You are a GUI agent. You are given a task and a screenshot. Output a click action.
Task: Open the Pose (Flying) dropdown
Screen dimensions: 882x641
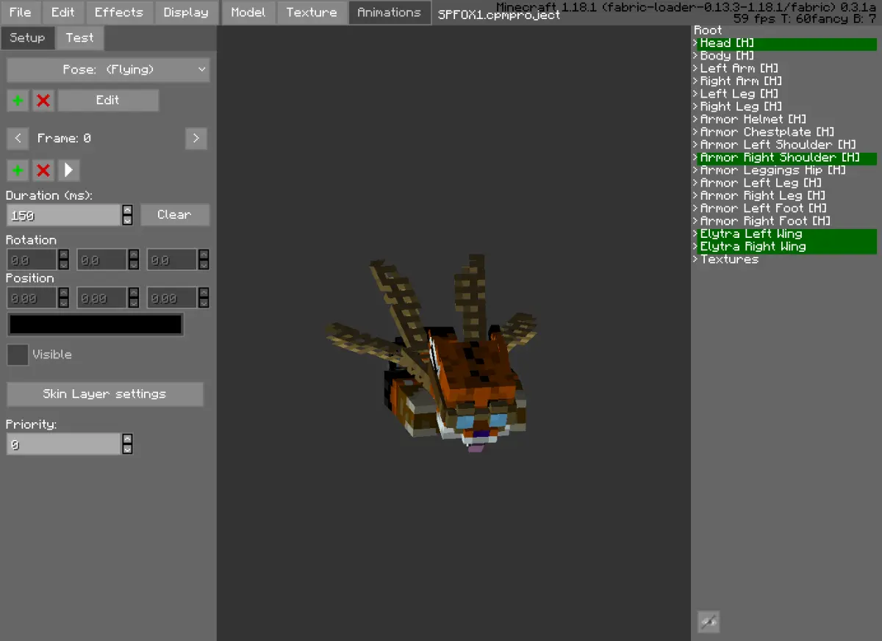pos(108,70)
